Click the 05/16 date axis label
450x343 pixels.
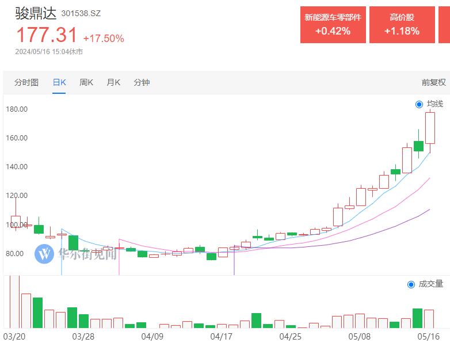click(x=429, y=337)
